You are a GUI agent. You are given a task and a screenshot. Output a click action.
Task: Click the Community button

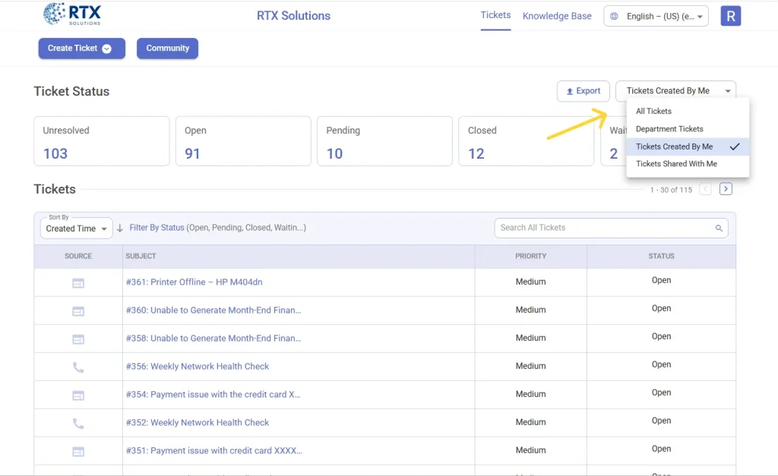167,48
